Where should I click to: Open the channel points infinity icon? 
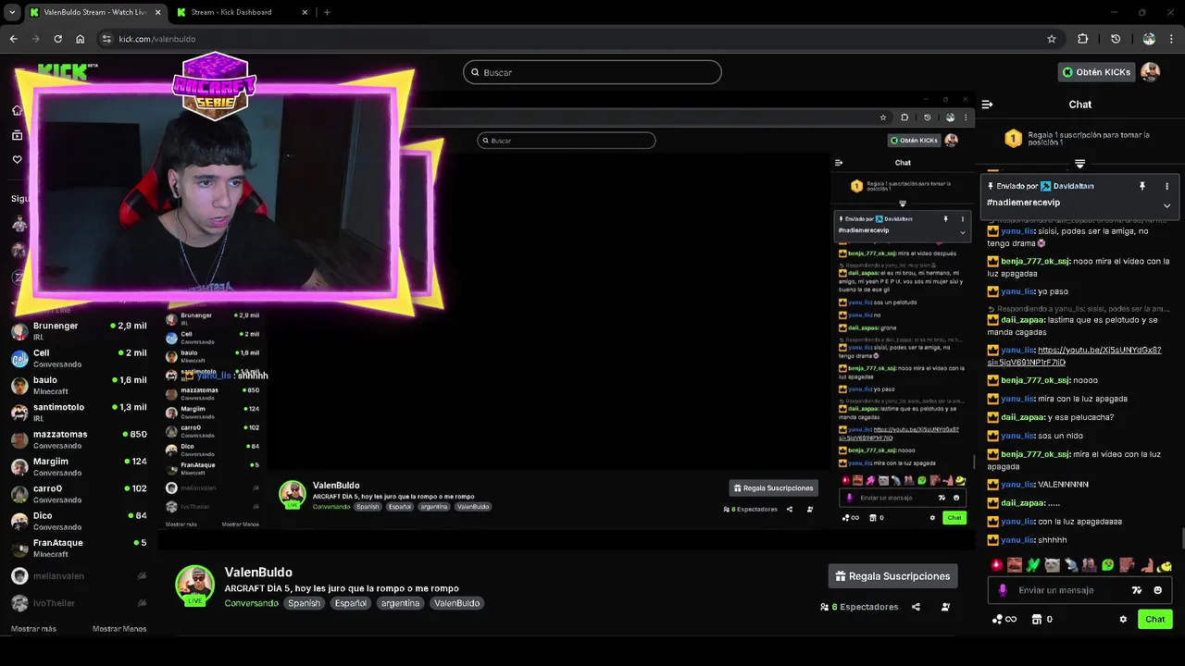click(1004, 619)
